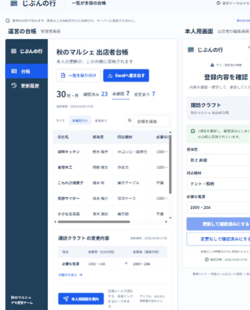This screenshot has height=310, width=250.
Task: Click the table icon beside 台帳 in sidebar
Action: tap(14, 71)
